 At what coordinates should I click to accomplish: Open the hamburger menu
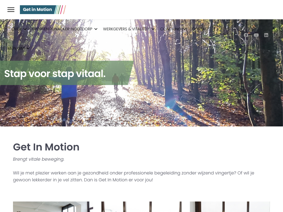click(x=11, y=10)
